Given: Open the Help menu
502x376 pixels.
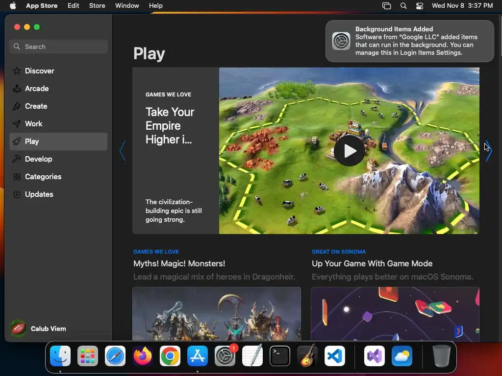Looking at the screenshot, I should (155, 5).
